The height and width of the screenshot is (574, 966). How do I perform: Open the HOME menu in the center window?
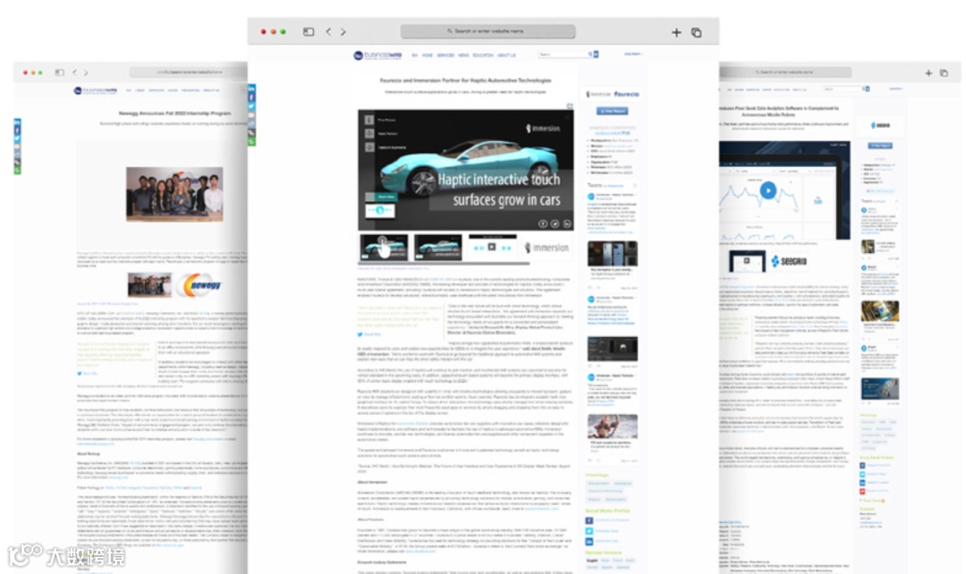(428, 55)
